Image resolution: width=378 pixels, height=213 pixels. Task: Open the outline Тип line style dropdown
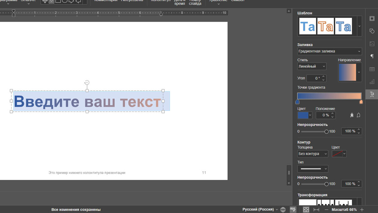pos(313,169)
